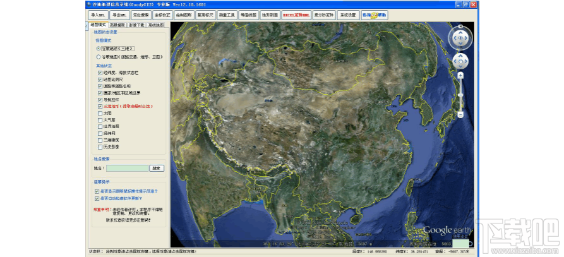Image resolution: width=564 pixels, height=257 pixels.
Task: Select the 谷歌地球(三维) radio option
Action: (x=115, y=48)
